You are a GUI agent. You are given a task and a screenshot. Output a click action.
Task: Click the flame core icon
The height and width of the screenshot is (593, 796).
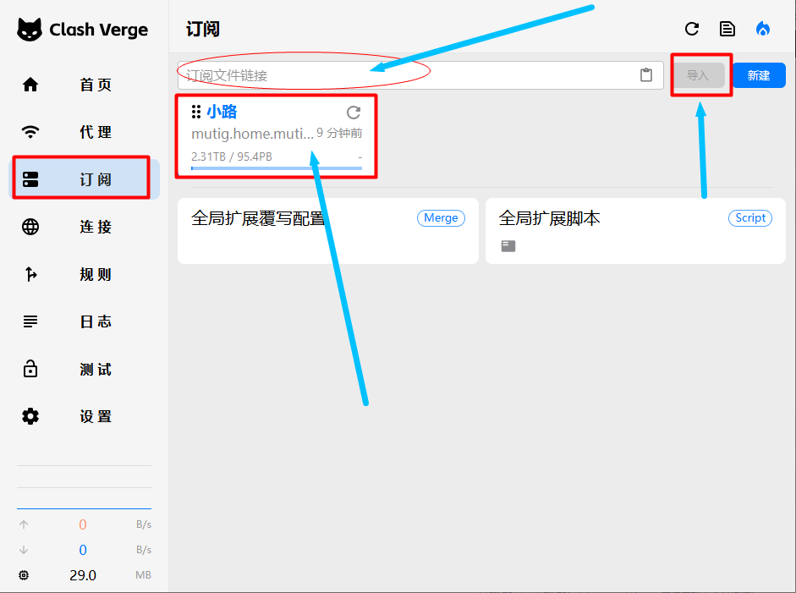pyautogui.click(x=763, y=29)
